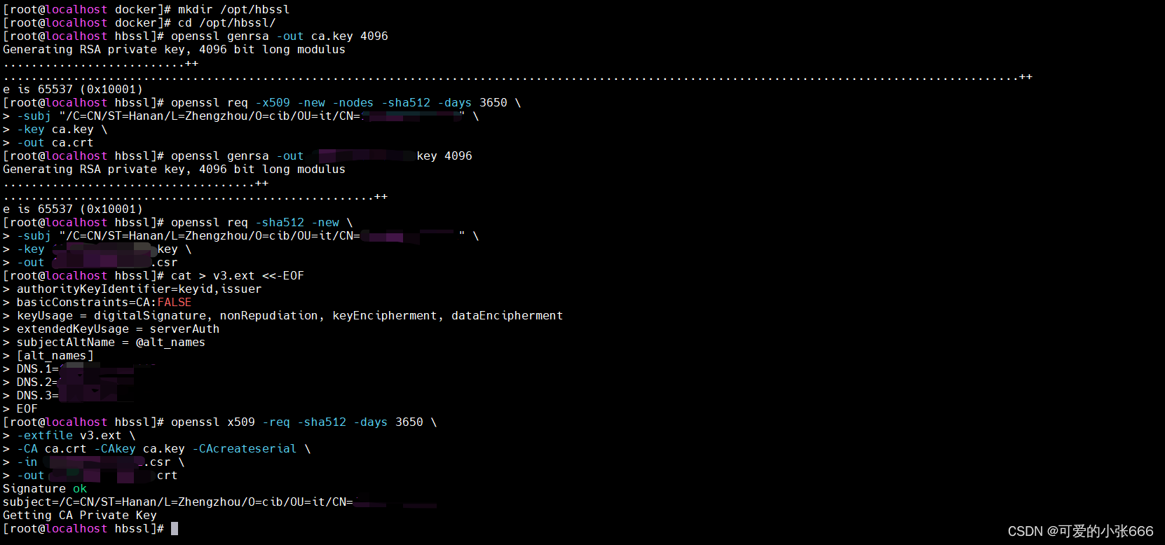Click the 'DNS.3=' entry
Viewport: 1165px width, 545px height.
click(x=38, y=396)
